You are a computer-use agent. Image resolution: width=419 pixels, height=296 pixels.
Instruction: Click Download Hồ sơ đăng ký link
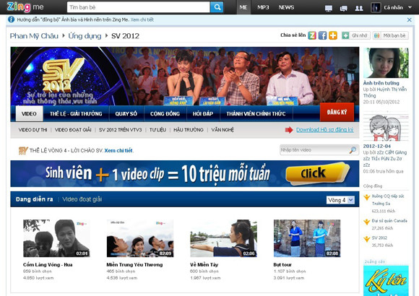[324, 130]
